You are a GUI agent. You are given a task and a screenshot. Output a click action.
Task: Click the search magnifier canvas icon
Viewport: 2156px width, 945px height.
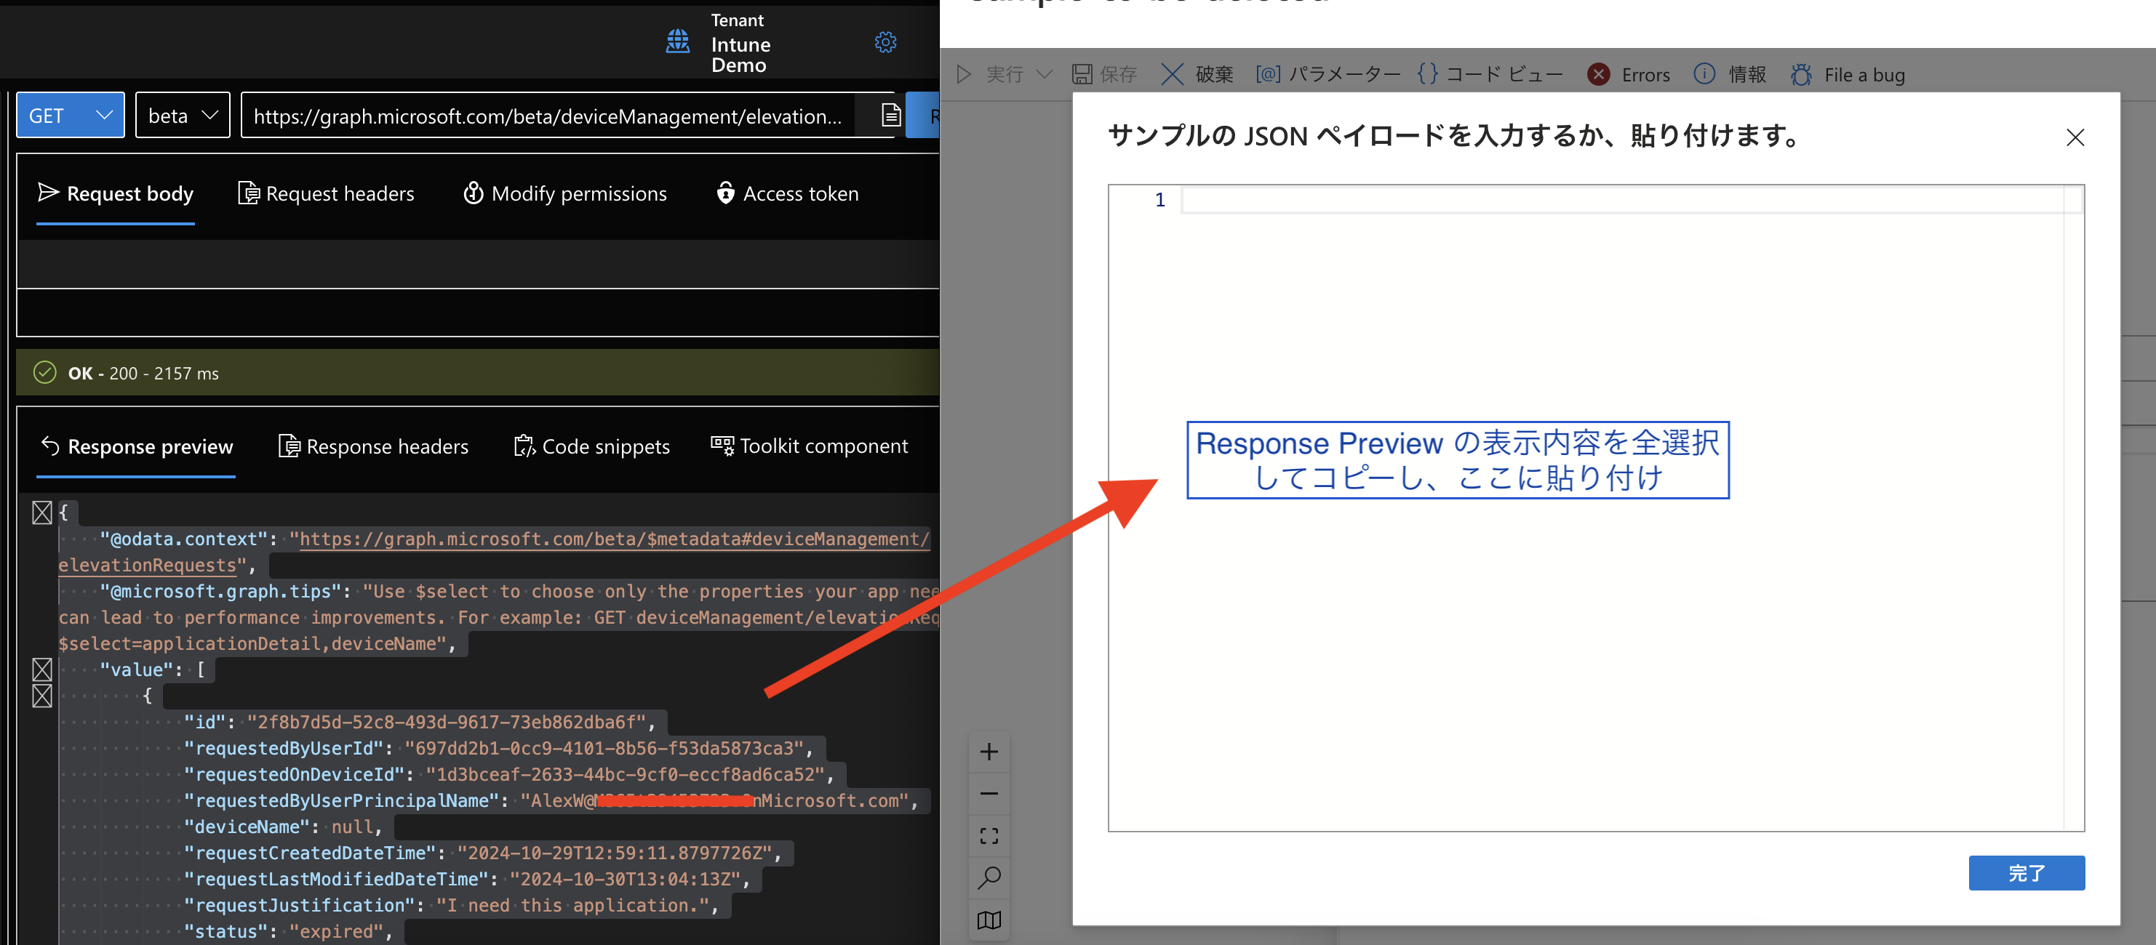tap(989, 878)
